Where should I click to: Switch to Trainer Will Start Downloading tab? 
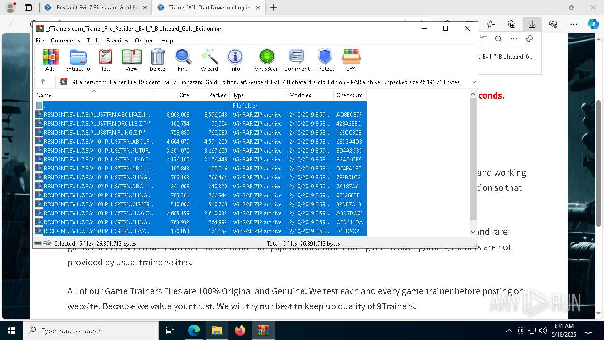(x=208, y=8)
